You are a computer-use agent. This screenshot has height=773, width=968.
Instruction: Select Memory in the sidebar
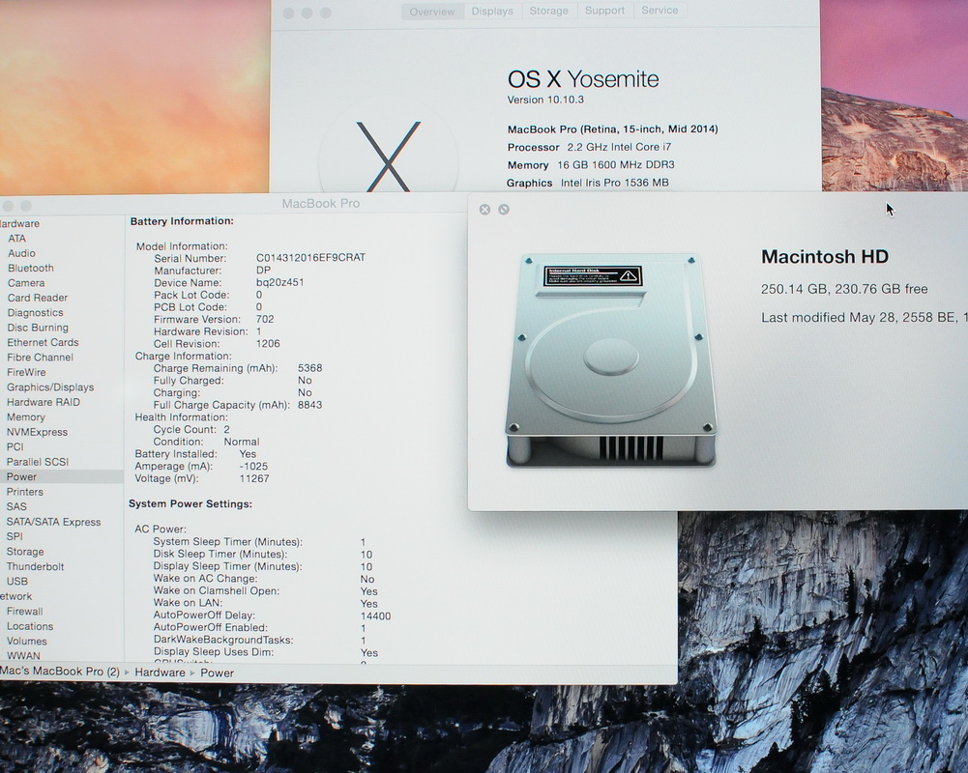[25, 417]
